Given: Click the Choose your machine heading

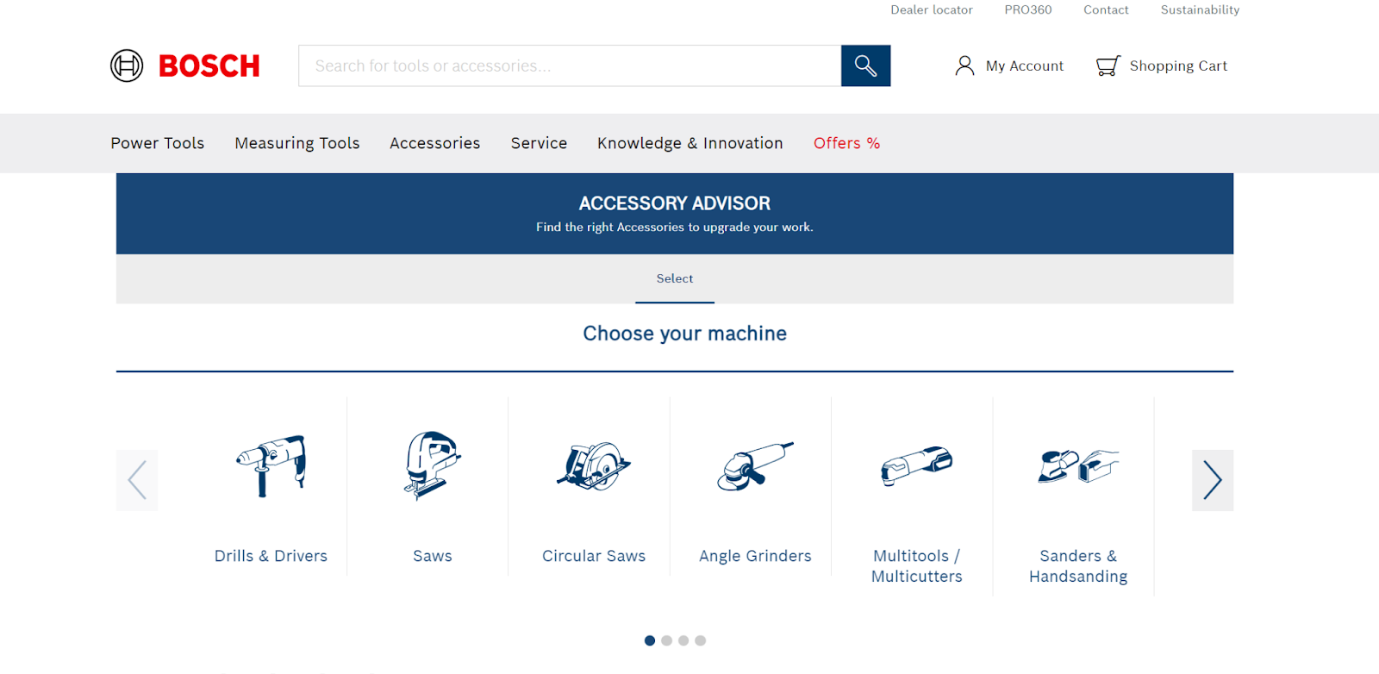Looking at the screenshot, I should pyautogui.click(x=685, y=334).
